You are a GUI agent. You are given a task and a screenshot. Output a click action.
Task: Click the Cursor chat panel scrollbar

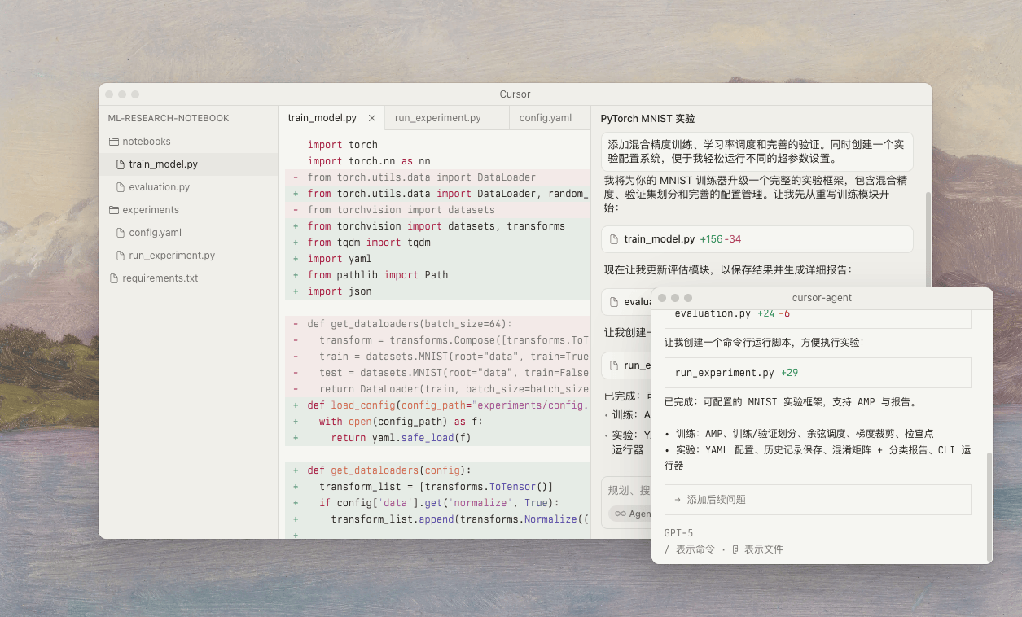(x=928, y=239)
